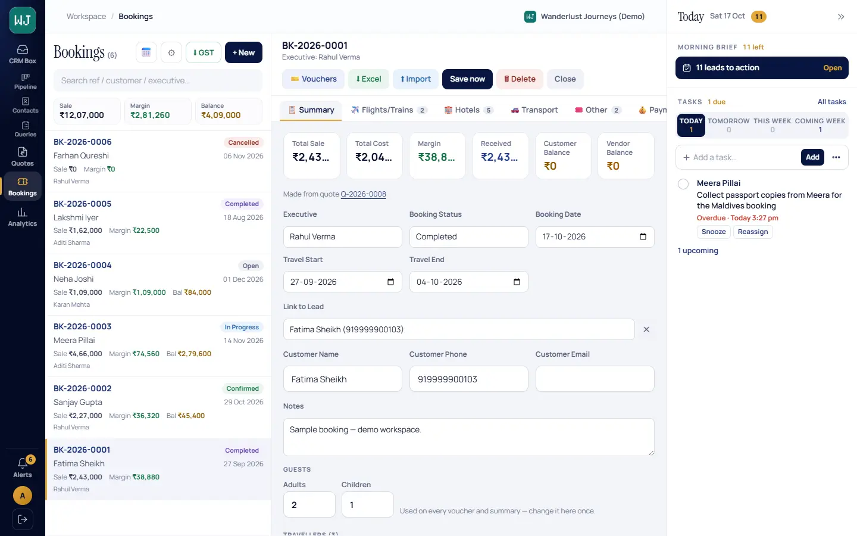Delete the current booking
The width and height of the screenshot is (857, 536).
pos(520,79)
